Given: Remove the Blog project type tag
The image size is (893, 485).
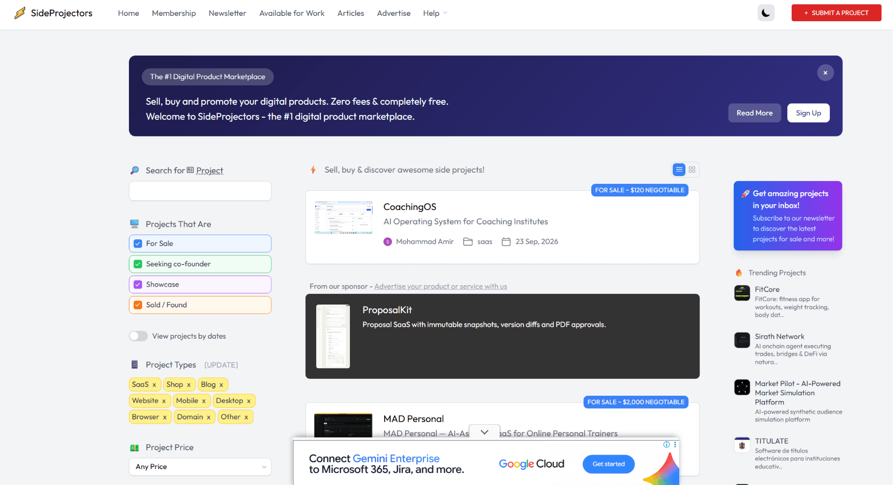Looking at the screenshot, I should click(221, 385).
